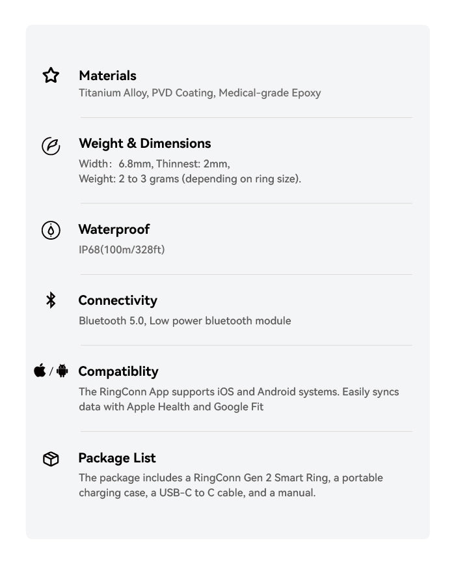Click the water drop Waterproof icon
Image resolution: width=456 pixels, height=564 pixels.
click(51, 231)
